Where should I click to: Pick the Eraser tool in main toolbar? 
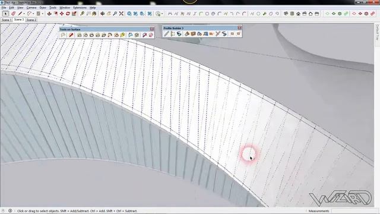click(13, 14)
